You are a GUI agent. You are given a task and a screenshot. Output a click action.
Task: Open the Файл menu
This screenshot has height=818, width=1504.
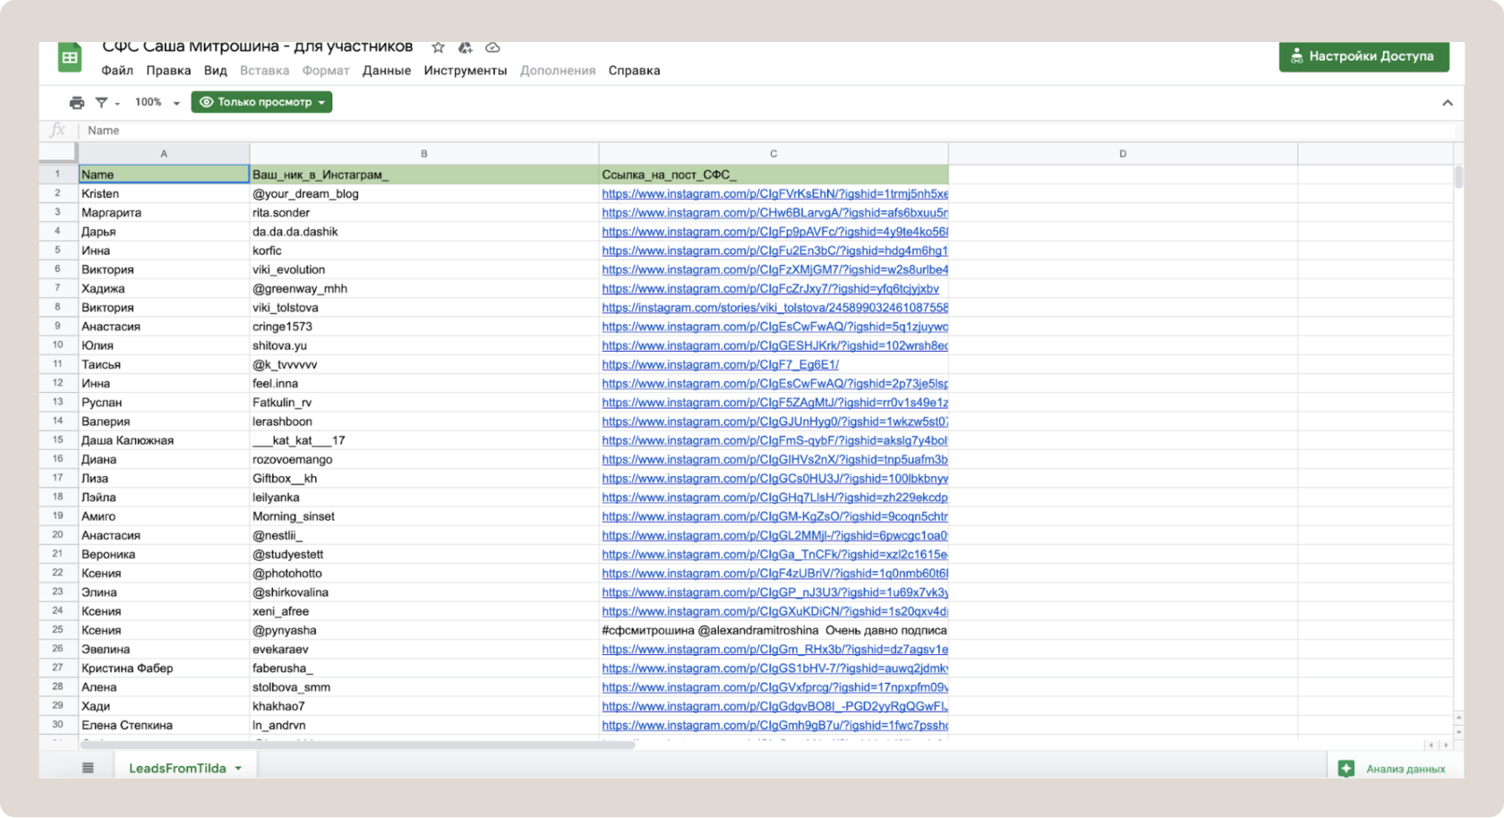pos(117,71)
